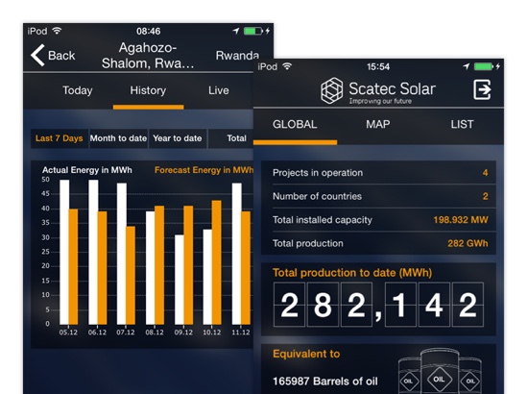Tap the 15:54 clock on right phone
This screenshot has width=528, height=394.
378,66
